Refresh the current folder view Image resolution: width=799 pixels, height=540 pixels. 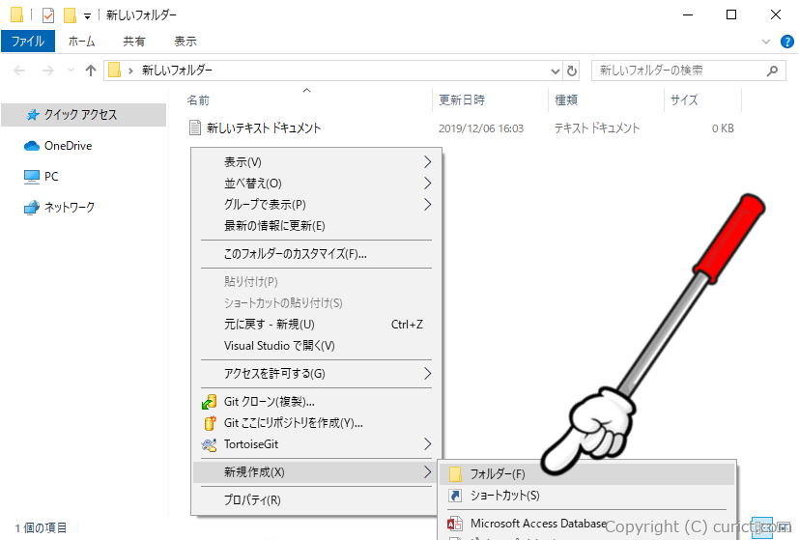[x=572, y=71]
